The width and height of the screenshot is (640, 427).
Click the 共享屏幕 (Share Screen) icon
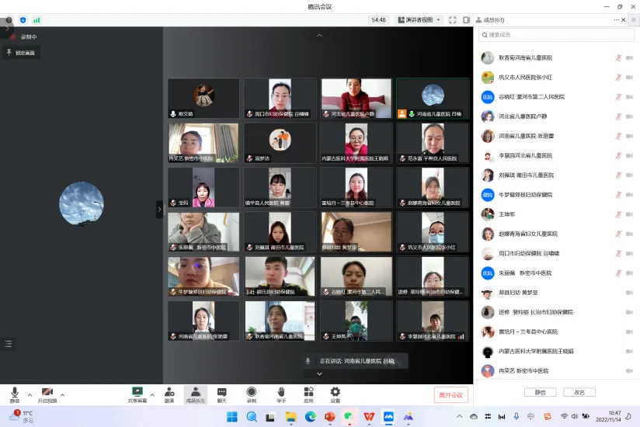point(137,394)
